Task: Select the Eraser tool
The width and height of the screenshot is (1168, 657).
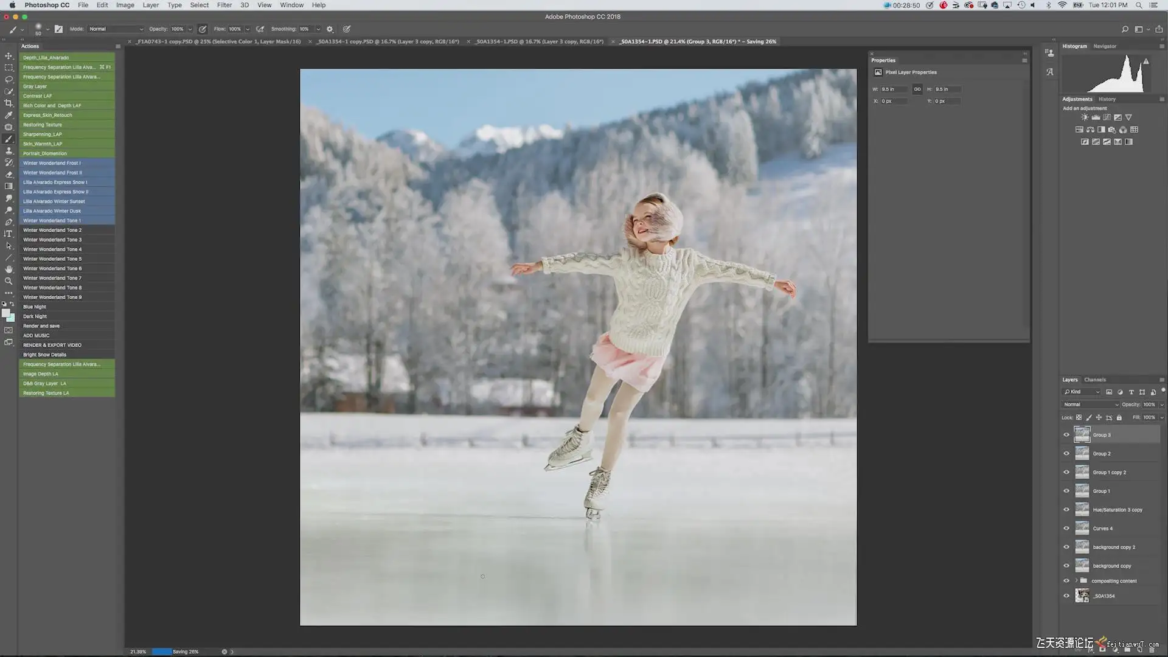Action: [x=9, y=175]
